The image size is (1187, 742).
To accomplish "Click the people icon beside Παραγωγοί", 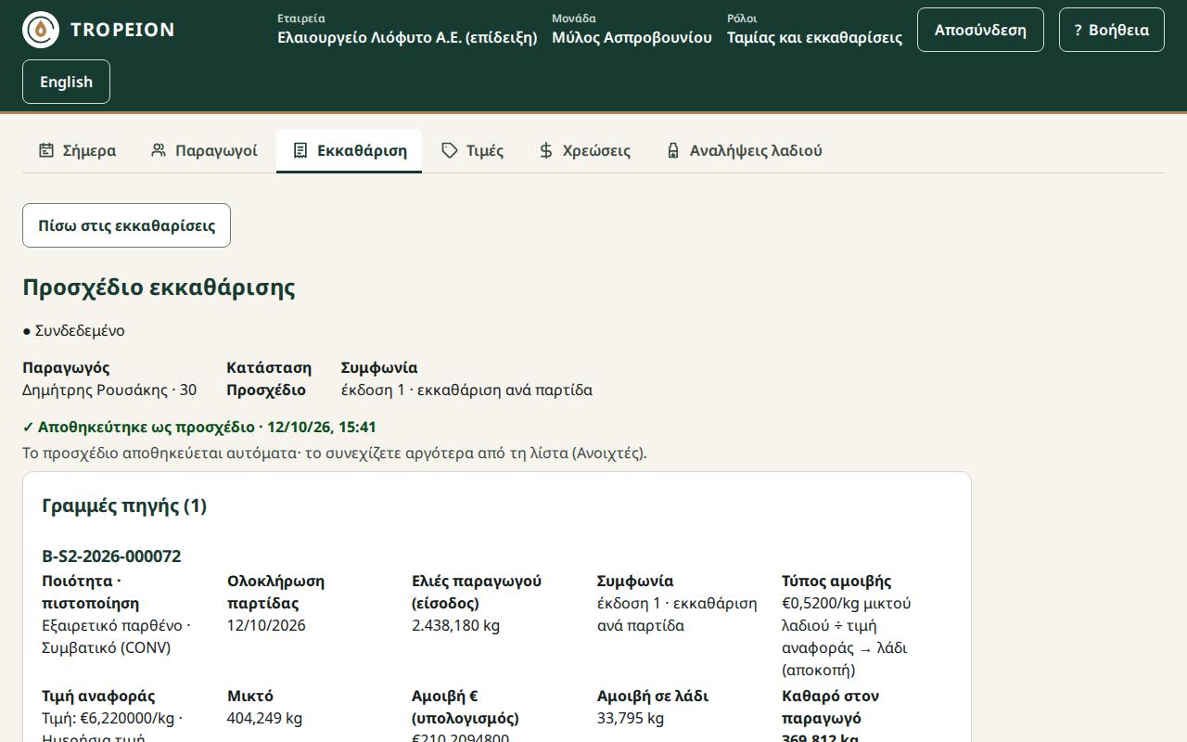I will [159, 150].
